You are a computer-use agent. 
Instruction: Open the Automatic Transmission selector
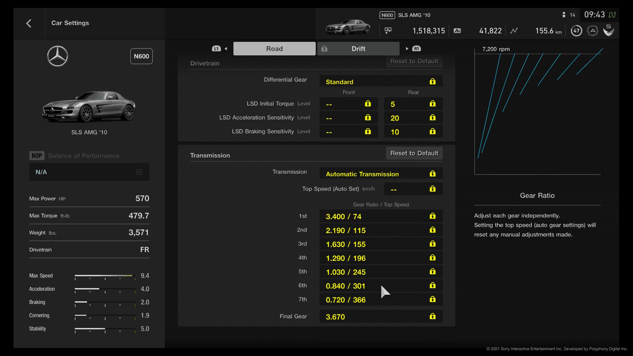(381, 174)
